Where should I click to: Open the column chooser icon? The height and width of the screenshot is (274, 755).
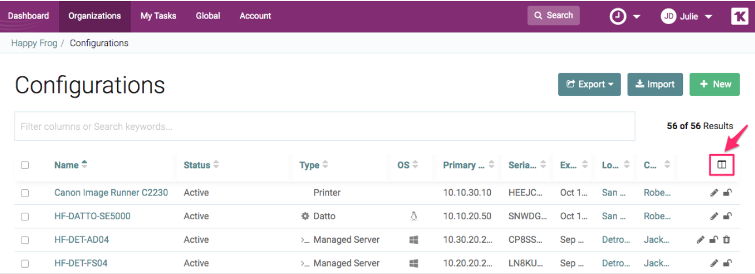[x=721, y=165]
